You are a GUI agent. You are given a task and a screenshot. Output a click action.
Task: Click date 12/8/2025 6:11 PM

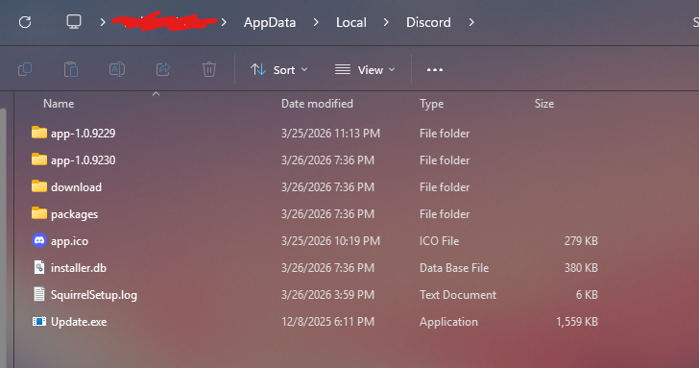327,322
